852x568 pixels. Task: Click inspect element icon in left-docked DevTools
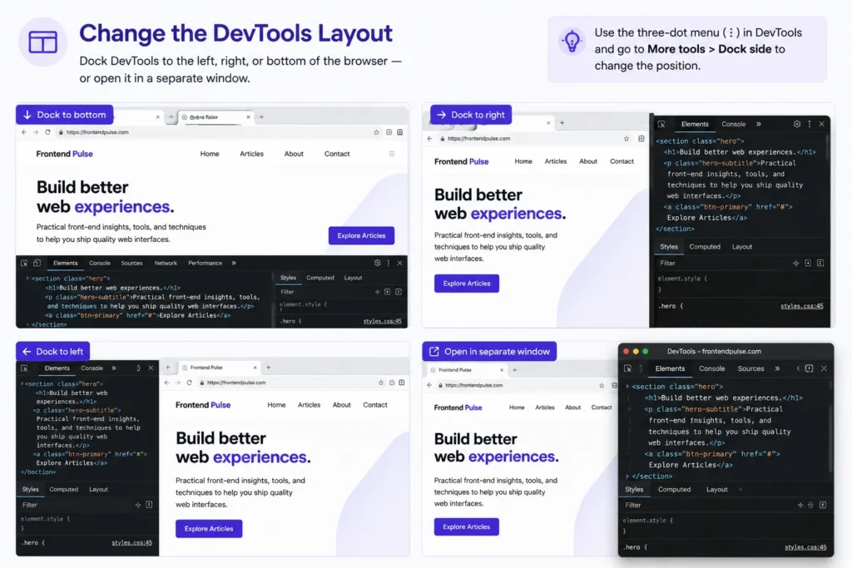24,368
